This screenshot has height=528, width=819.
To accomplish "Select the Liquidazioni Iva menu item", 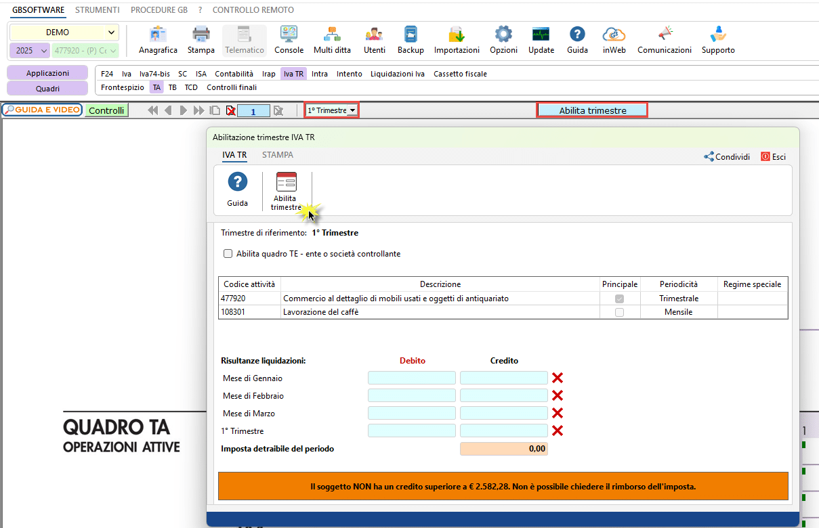I will tap(397, 74).
